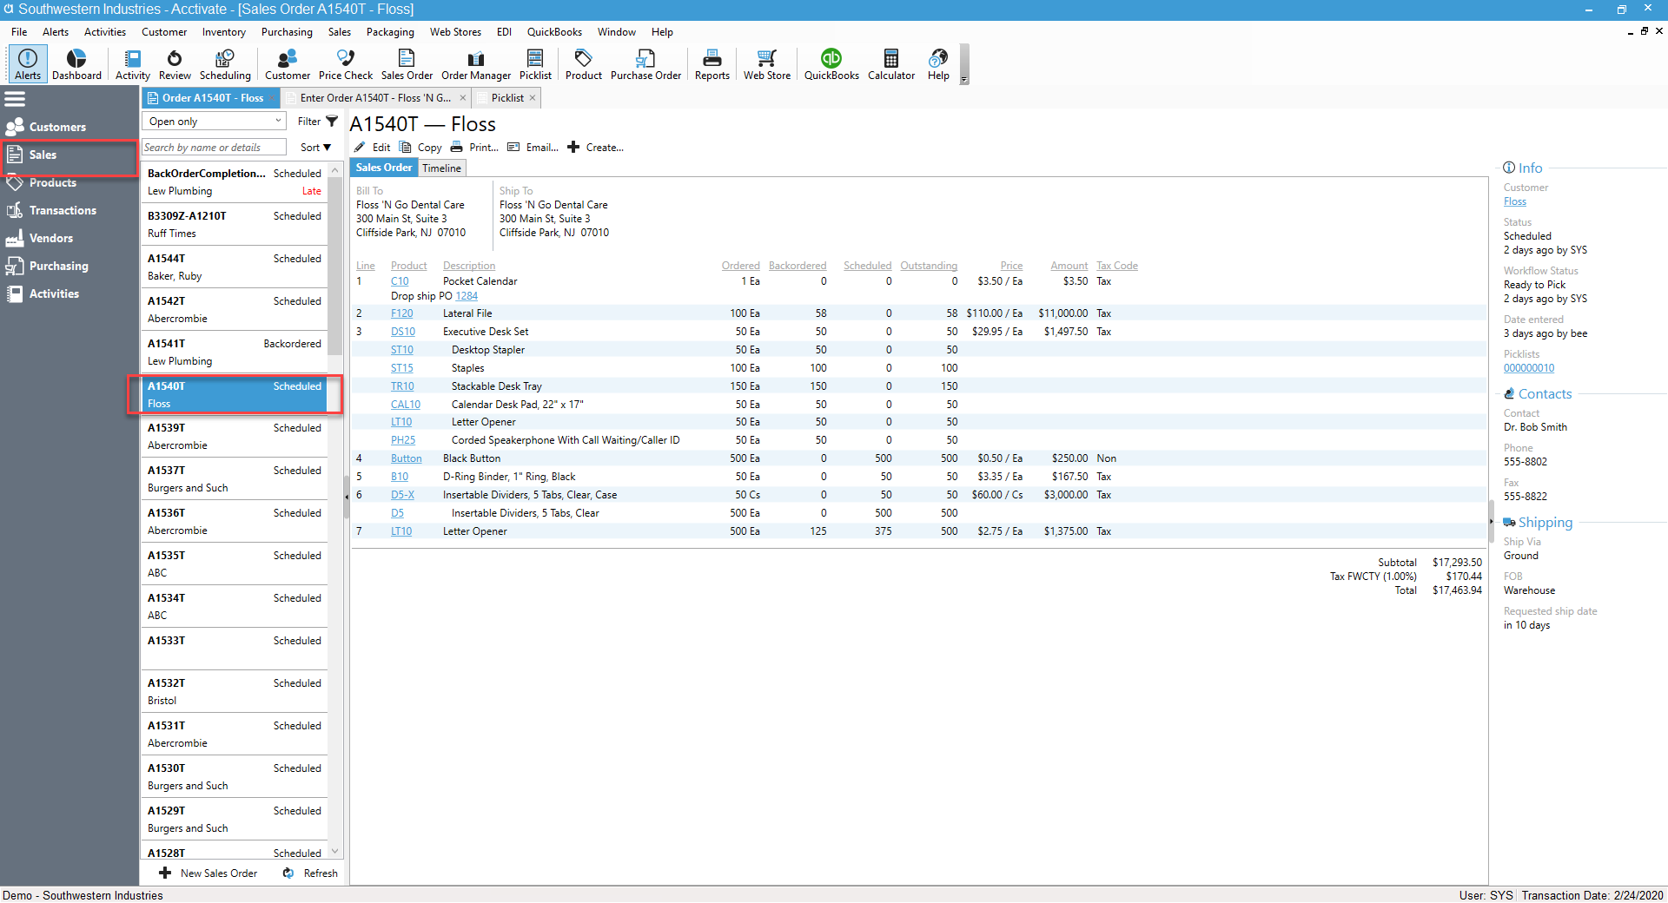Open Reports from the toolbar
1668x903 pixels.
[712, 64]
